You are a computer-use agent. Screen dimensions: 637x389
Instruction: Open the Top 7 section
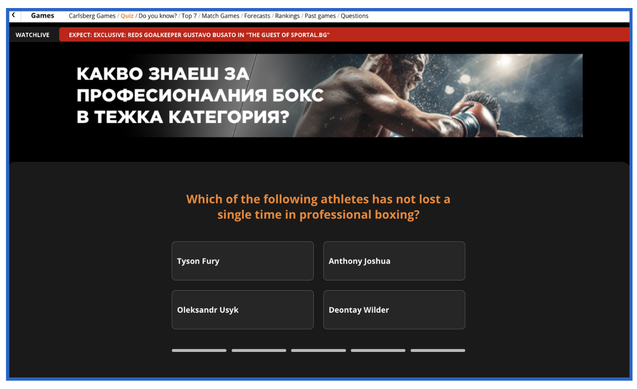(189, 16)
